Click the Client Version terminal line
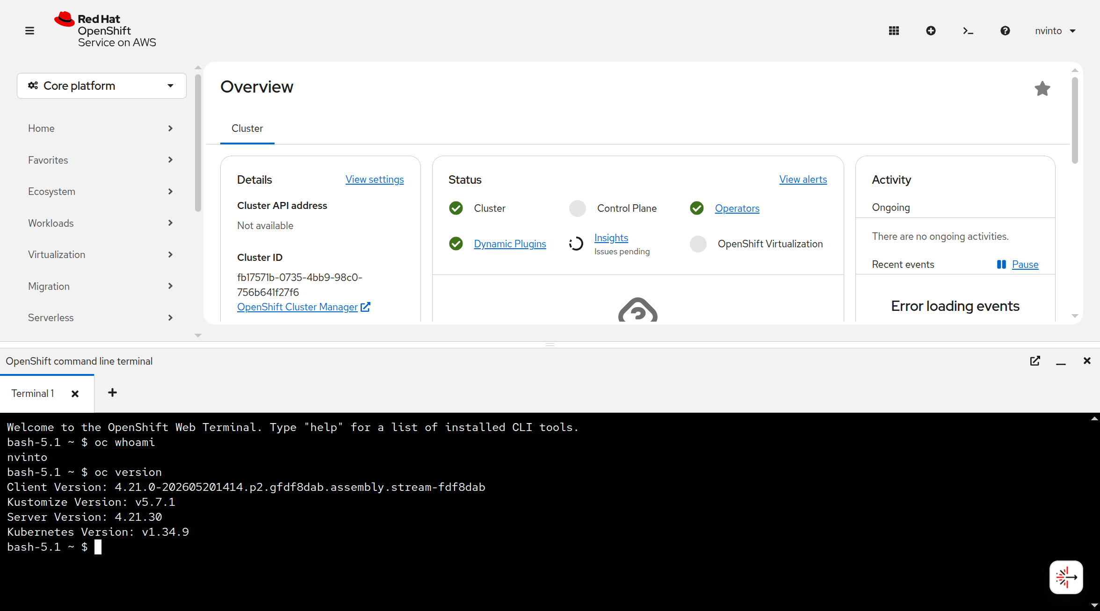 (x=246, y=487)
